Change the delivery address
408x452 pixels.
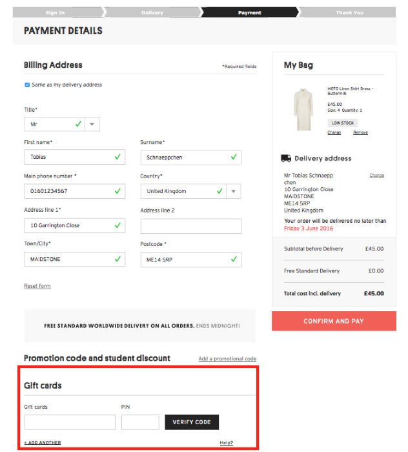[376, 175]
